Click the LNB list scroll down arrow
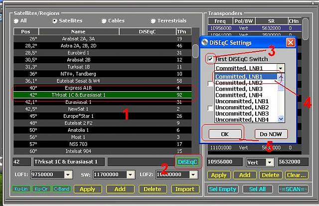Viewport: 319px width, 206px height. [x=281, y=119]
